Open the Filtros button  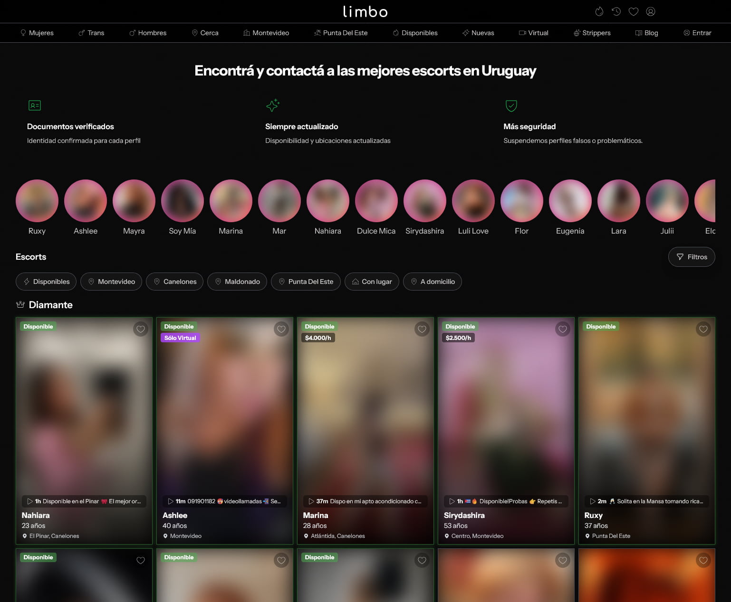(x=692, y=257)
